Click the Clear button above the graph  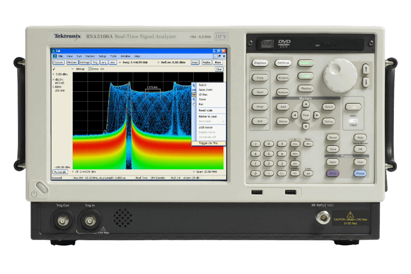coord(219,69)
